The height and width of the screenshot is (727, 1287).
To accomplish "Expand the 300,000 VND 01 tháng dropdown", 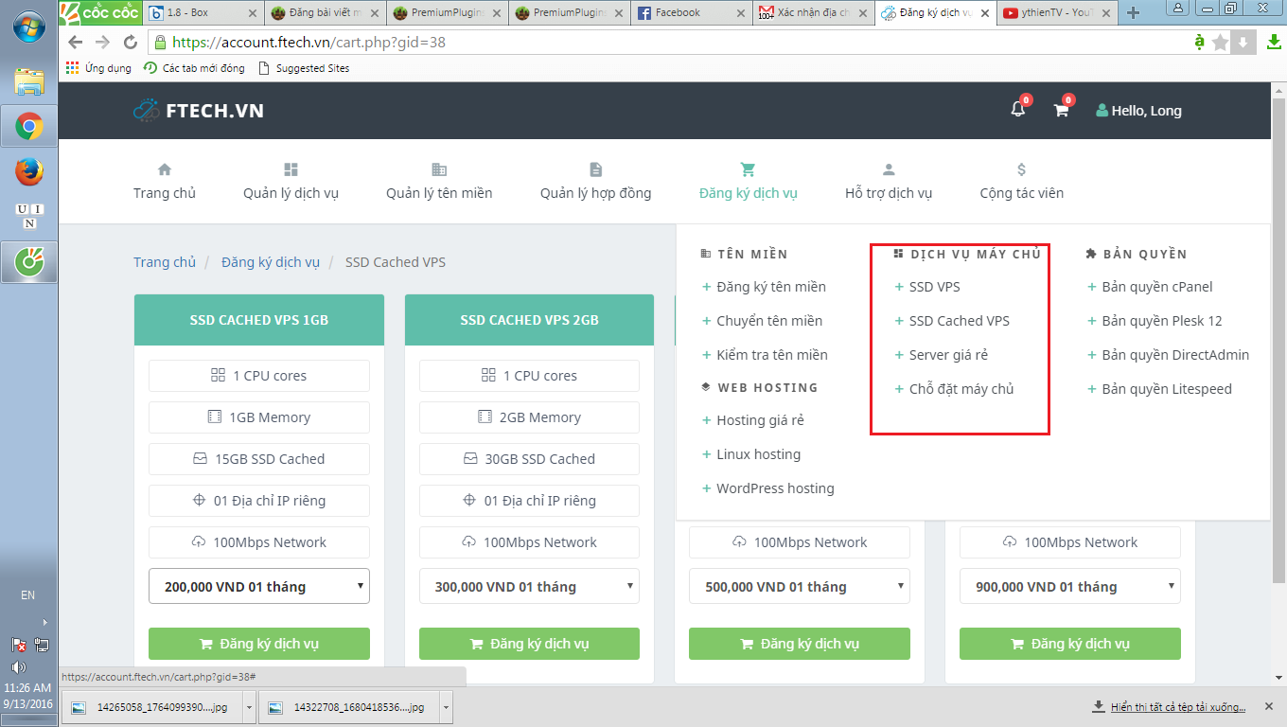I will tap(530, 586).
